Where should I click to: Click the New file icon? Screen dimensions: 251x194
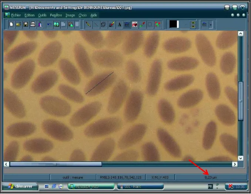tap(11, 24)
